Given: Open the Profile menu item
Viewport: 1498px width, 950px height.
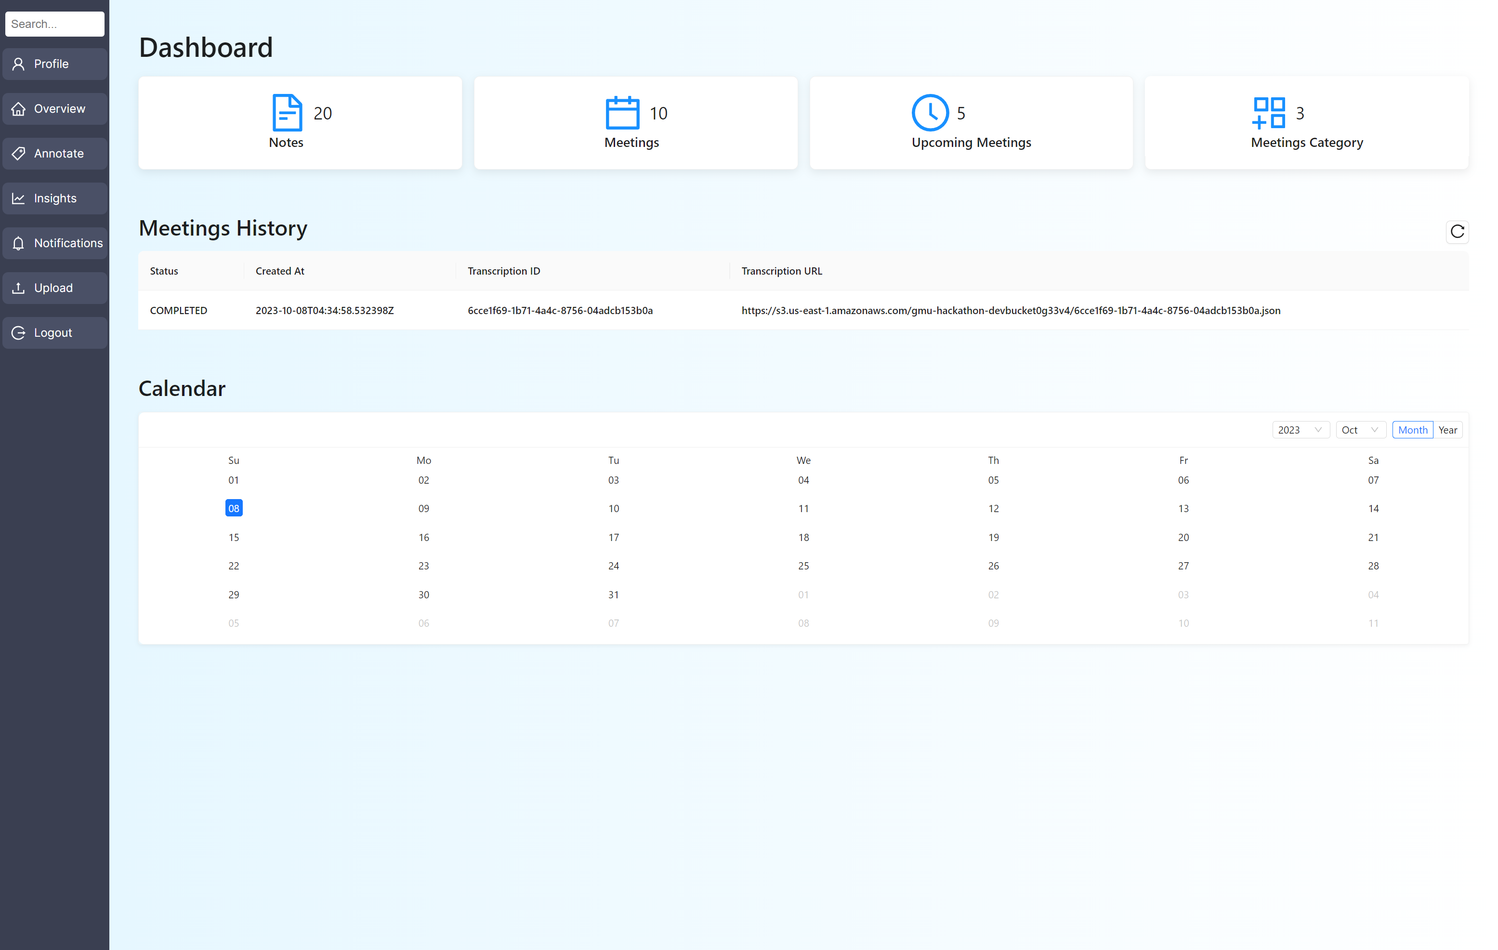Looking at the screenshot, I should click(x=55, y=64).
